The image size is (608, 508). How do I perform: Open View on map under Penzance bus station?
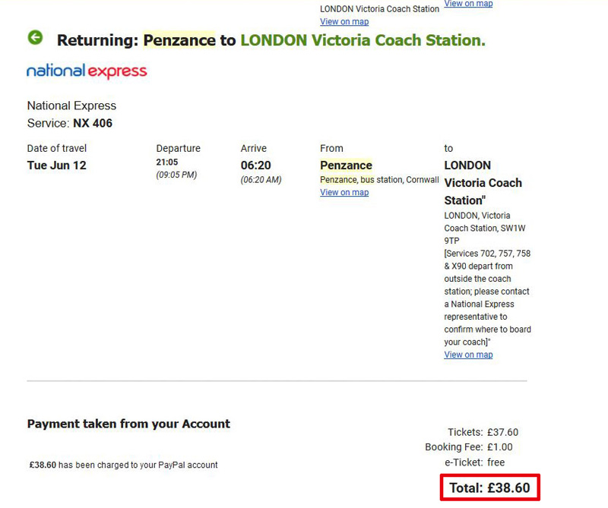(344, 192)
